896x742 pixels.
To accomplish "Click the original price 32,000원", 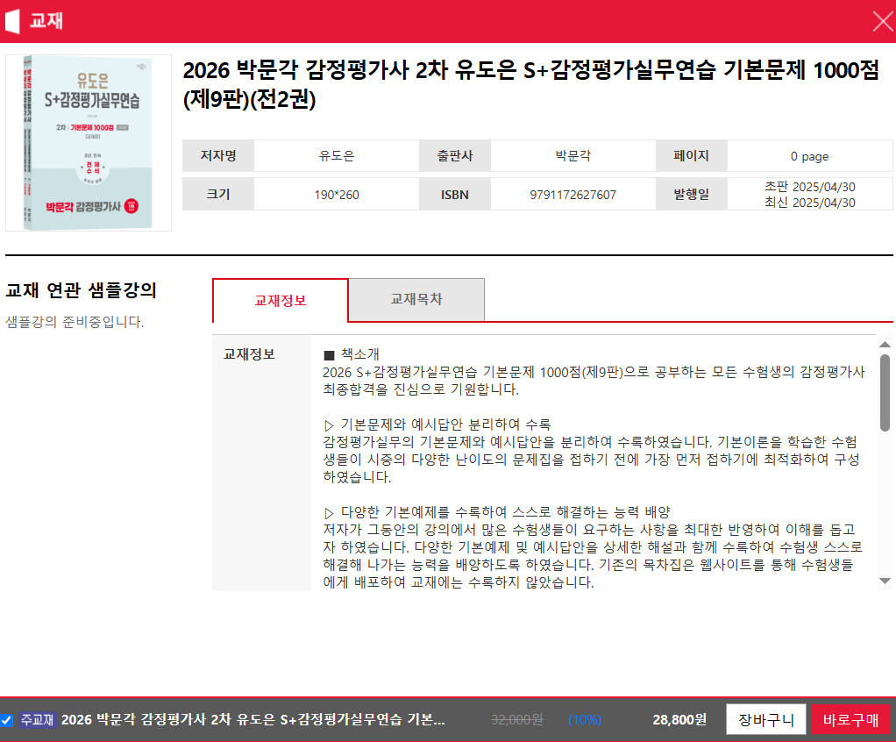I will click(517, 720).
